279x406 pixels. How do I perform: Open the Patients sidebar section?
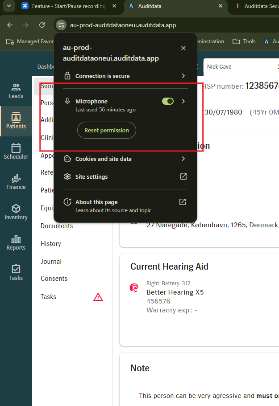coord(16,121)
